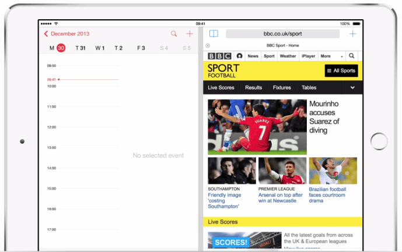
Task: Click the SPORT heading logo
Action: point(223,68)
